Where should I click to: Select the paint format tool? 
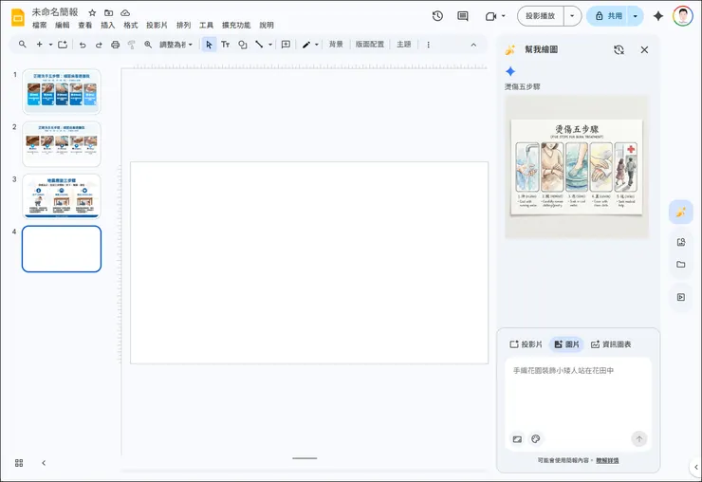click(132, 45)
